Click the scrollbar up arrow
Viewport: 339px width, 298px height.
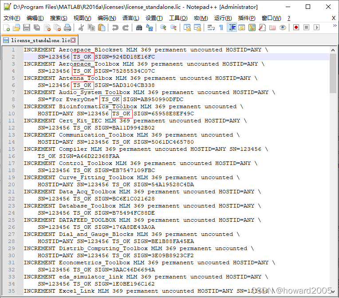pos(333,50)
